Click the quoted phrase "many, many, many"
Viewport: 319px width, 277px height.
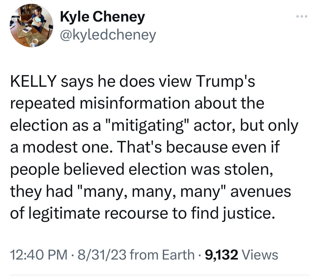152,192
